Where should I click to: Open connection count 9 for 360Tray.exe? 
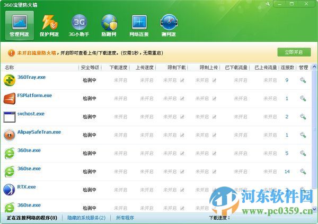coord(287,80)
